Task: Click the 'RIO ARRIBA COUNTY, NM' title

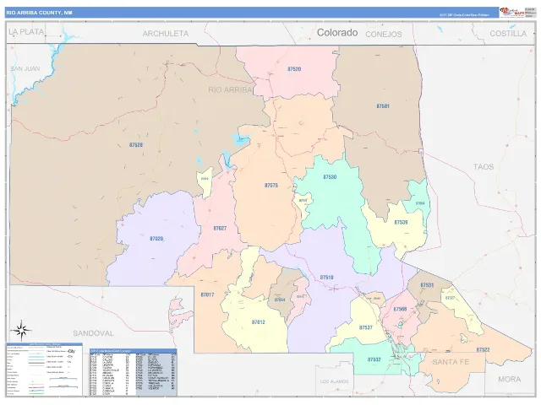Action: coord(40,13)
